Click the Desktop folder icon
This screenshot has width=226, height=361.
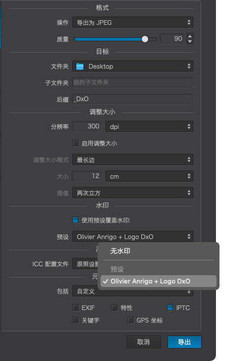click(x=80, y=66)
